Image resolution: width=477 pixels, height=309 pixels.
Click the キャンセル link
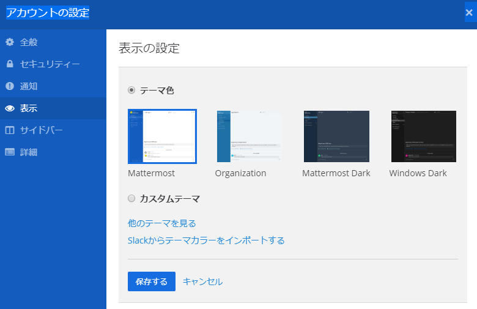[202, 281]
